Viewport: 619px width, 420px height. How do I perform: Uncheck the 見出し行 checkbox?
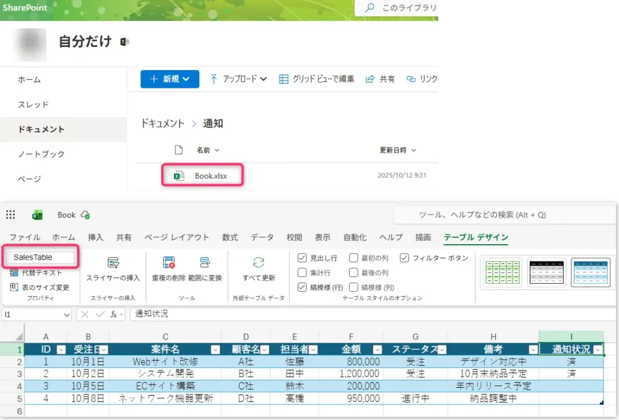coord(302,258)
